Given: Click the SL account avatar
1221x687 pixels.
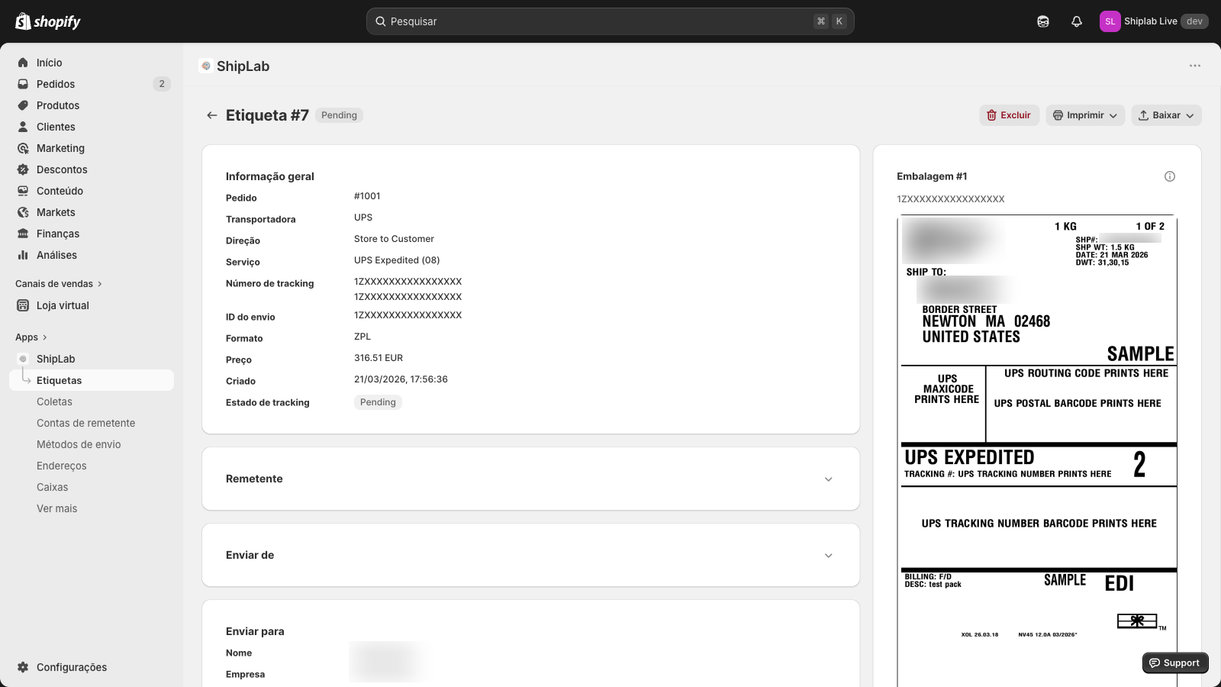Looking at the screenshot, I should click(1110, 21).
